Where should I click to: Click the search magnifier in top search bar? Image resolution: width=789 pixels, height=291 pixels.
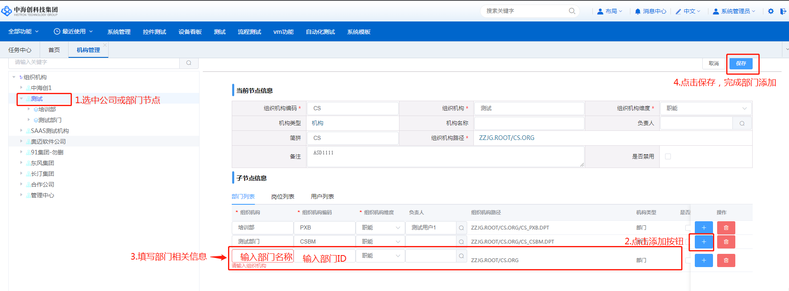tap(572, 11)
